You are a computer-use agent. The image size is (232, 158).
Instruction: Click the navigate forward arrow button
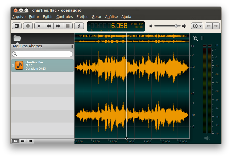(216, 26)
